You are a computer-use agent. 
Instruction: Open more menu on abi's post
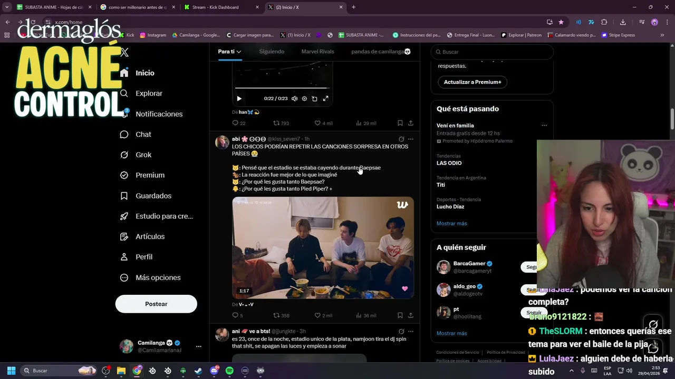click(x=411, y=139)
